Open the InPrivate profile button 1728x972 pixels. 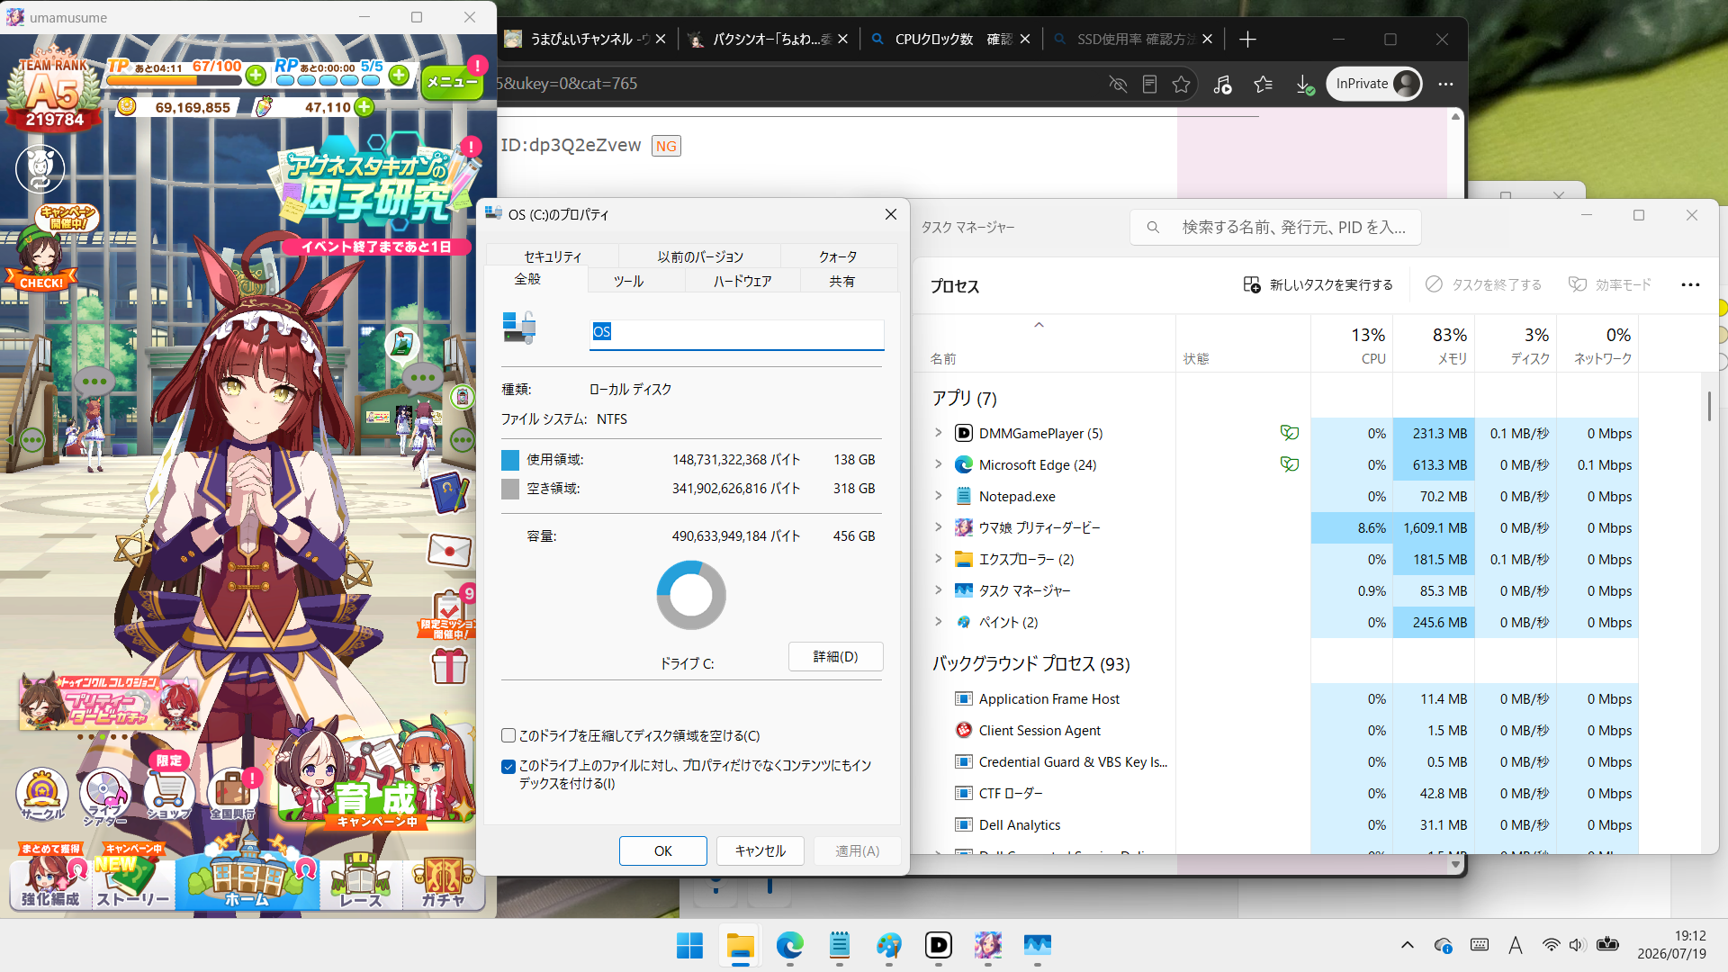pyautogui.click(x=1374, y=84)
